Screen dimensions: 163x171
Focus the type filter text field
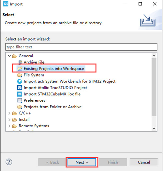click(x=81, y=47)
